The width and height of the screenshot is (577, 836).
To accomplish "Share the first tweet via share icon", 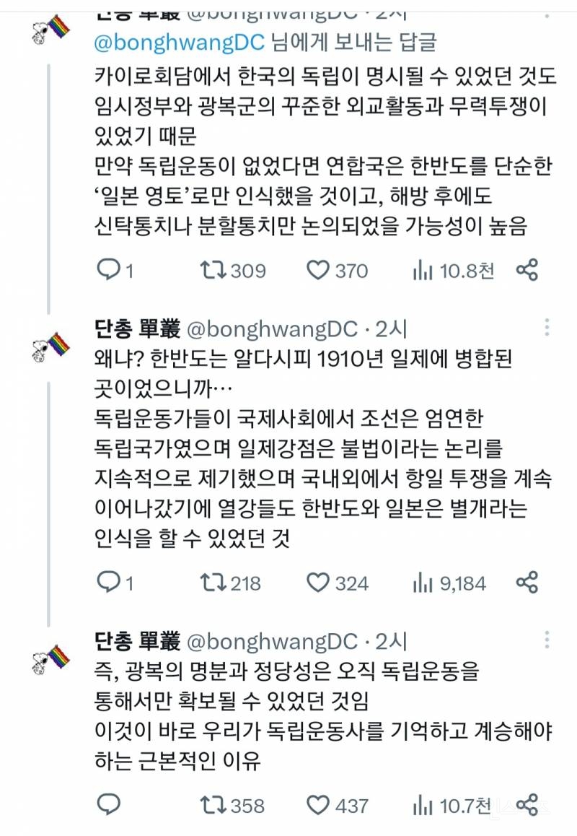I will click(528, 272).
